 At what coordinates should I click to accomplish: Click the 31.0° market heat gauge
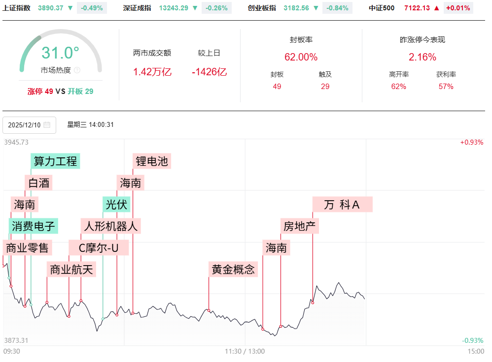click(60, 53)
